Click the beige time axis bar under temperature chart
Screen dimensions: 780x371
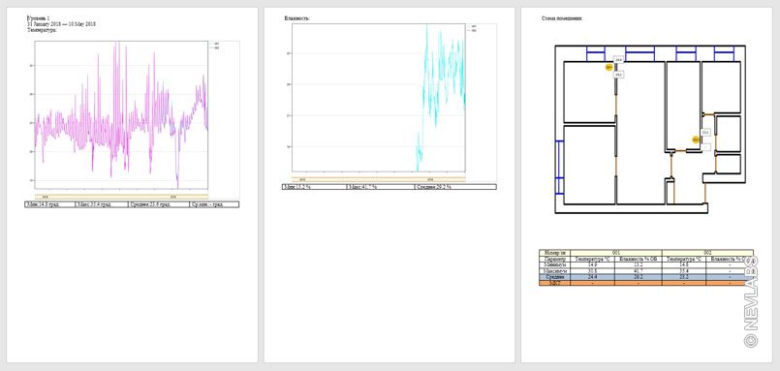click(121, 197)
